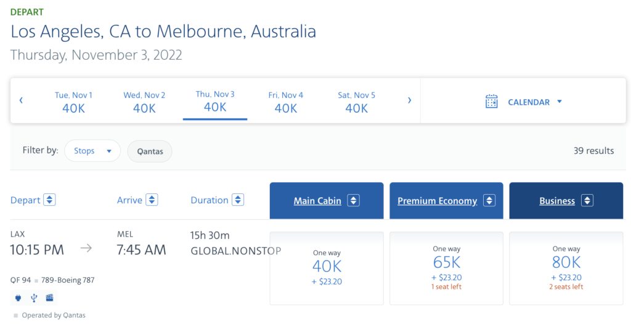Open the Stops filter dropdown
Viewport: 631px width, 324px height.
click(x=92, y=151)
